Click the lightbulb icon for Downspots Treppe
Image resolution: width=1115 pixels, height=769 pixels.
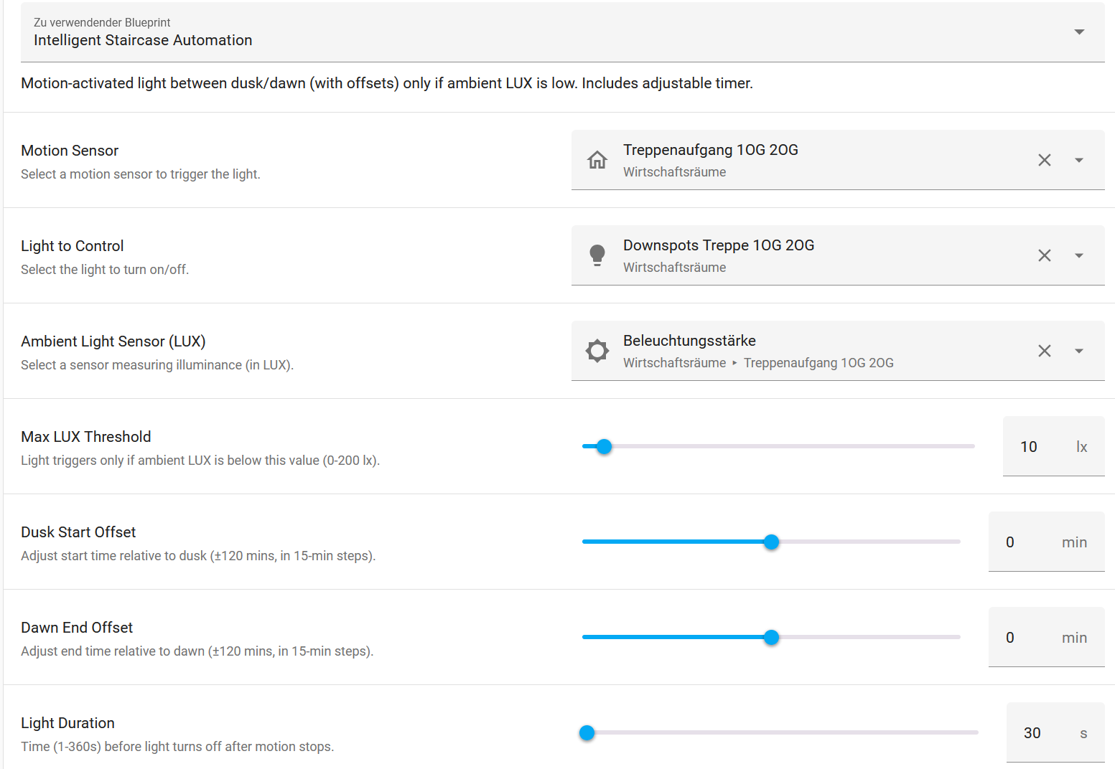[597, 255]
